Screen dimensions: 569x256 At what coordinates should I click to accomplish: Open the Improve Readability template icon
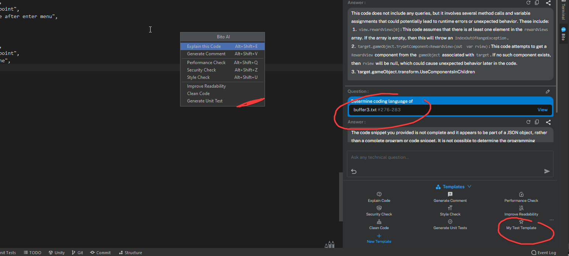coord(521,208)
